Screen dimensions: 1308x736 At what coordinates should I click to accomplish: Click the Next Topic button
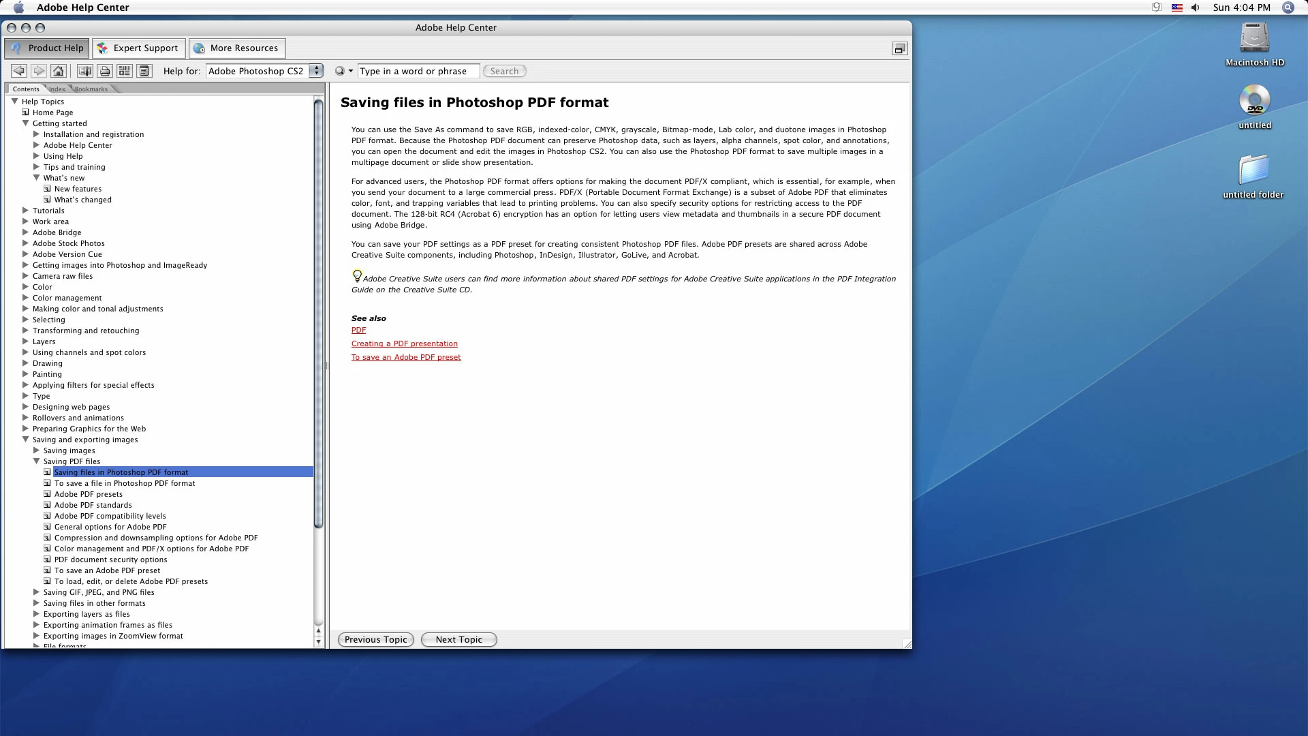(x=458, y=639)
